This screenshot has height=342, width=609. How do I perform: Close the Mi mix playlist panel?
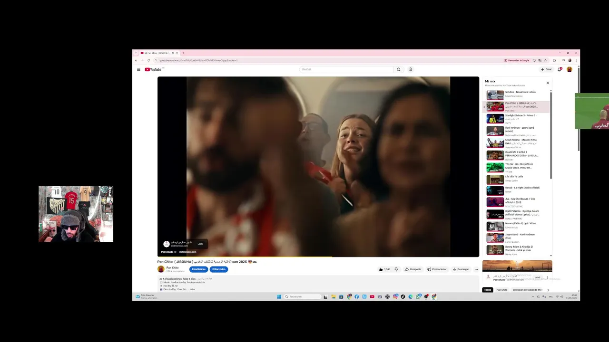tap(548, 83)
